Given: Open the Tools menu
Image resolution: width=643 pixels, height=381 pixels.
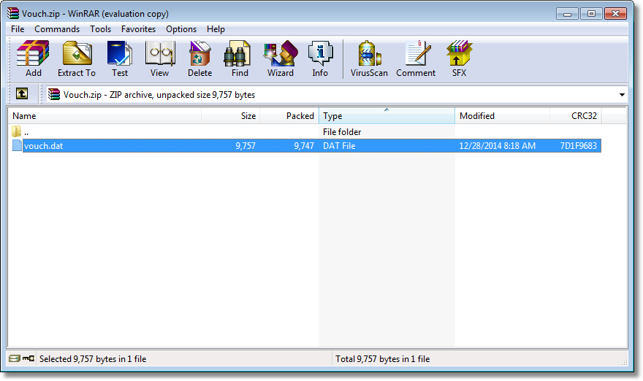Looking at the screenshot, I should pyautogui.click(x=101, y=29).
